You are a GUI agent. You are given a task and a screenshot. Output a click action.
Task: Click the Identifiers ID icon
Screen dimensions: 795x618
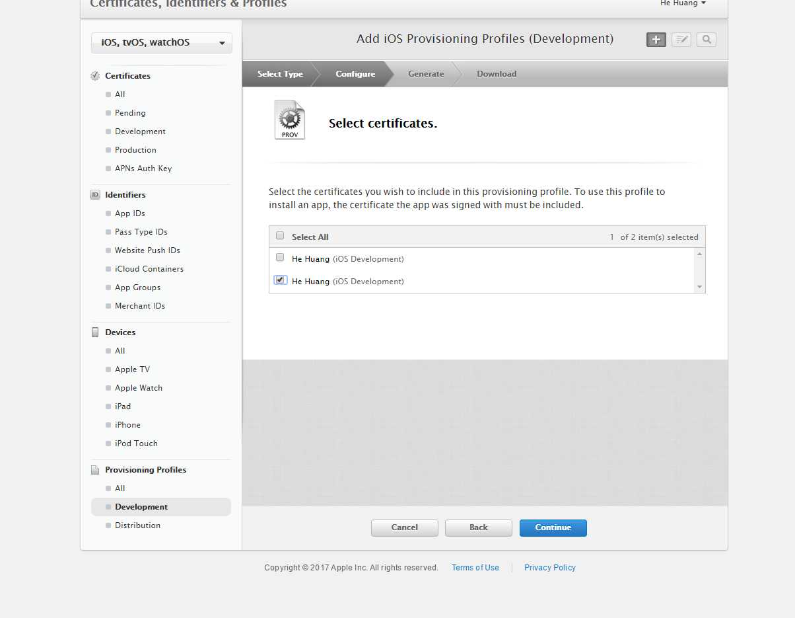[x=95, y=195]
